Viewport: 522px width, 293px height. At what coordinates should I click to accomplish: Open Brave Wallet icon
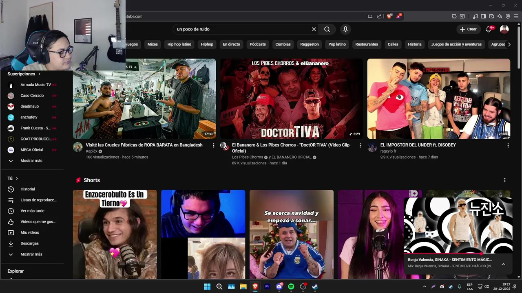[x=491, y=16]
